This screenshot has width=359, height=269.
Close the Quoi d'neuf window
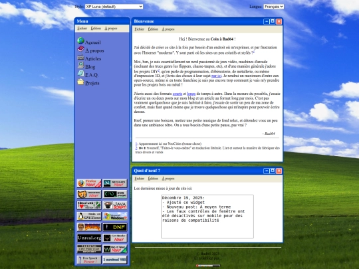pos(279,171)
